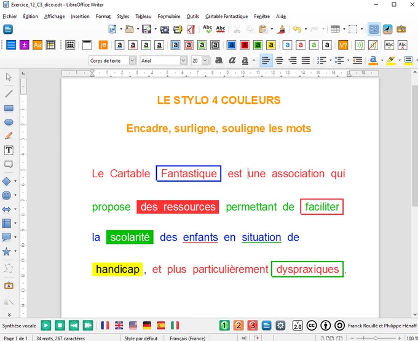Image resolution: width=418 pixels, height=341 pixels.
Task: Toggle Align Right paragraph alignment
Action: coord(293,60)
